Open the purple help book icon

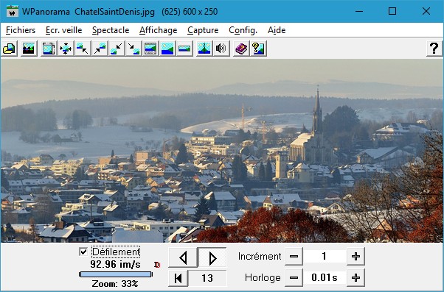pyautogui.click(x=241, y=49)
